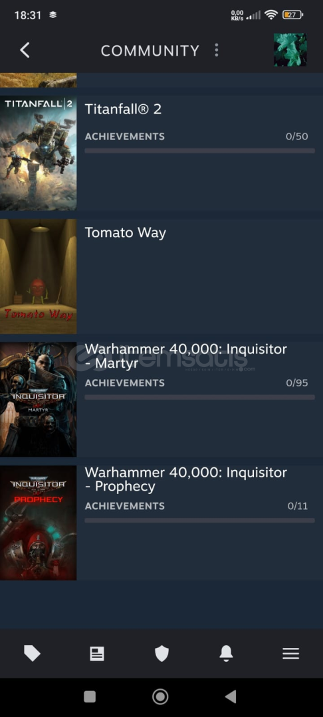Open the Titanfall® 2 title link
This screenshot has height=717, width=323.
123,109
